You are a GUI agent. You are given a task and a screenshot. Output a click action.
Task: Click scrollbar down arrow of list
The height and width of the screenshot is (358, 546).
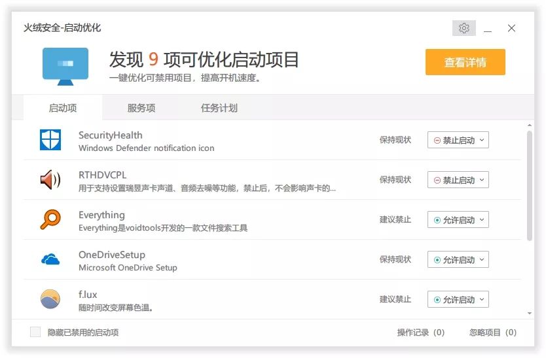(x=529, y=313)
